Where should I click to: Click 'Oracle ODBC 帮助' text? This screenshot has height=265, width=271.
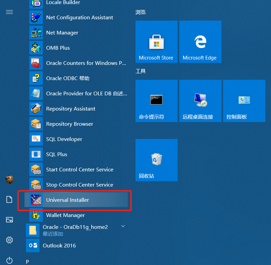[68, 78]
